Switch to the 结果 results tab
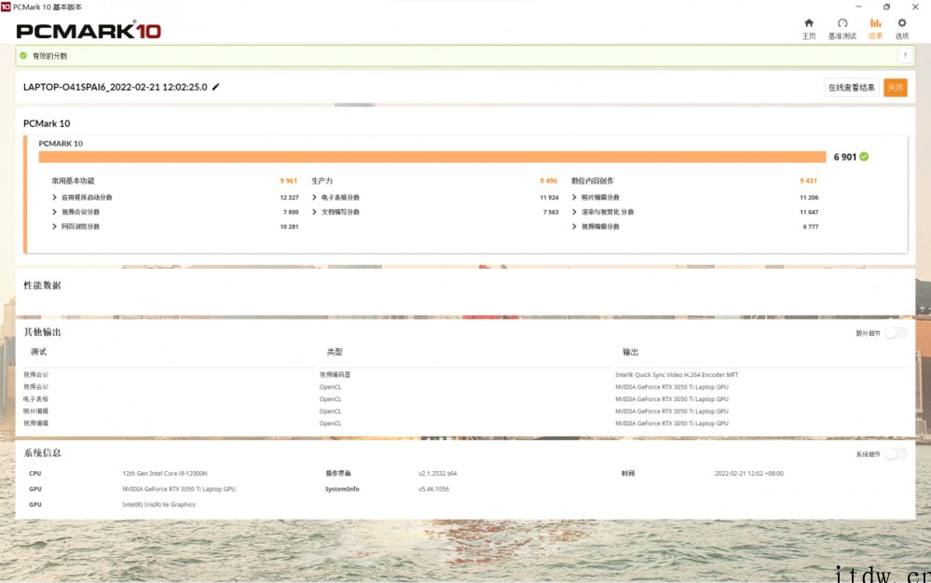 [x=875, y=29]
